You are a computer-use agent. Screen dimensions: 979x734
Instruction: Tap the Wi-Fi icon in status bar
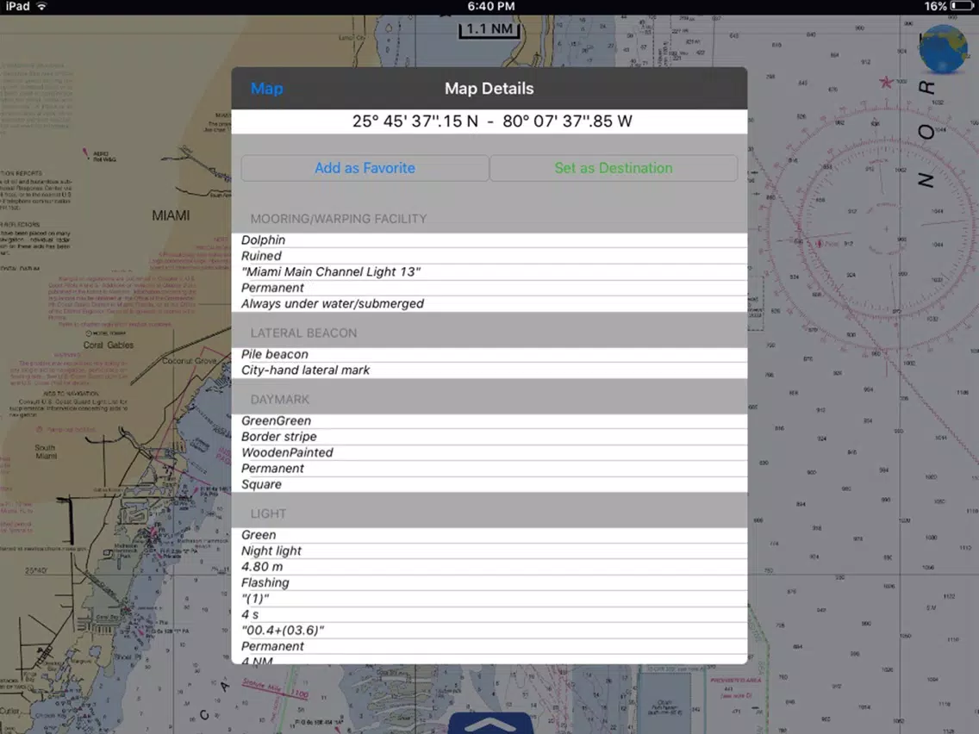(42, 6)
